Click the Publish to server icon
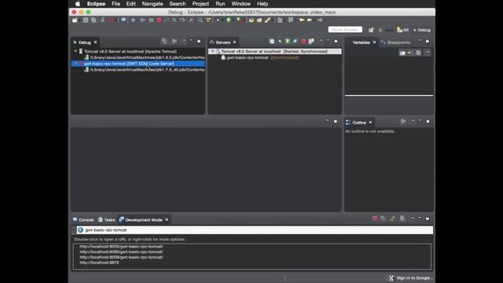 pos(311,42)
